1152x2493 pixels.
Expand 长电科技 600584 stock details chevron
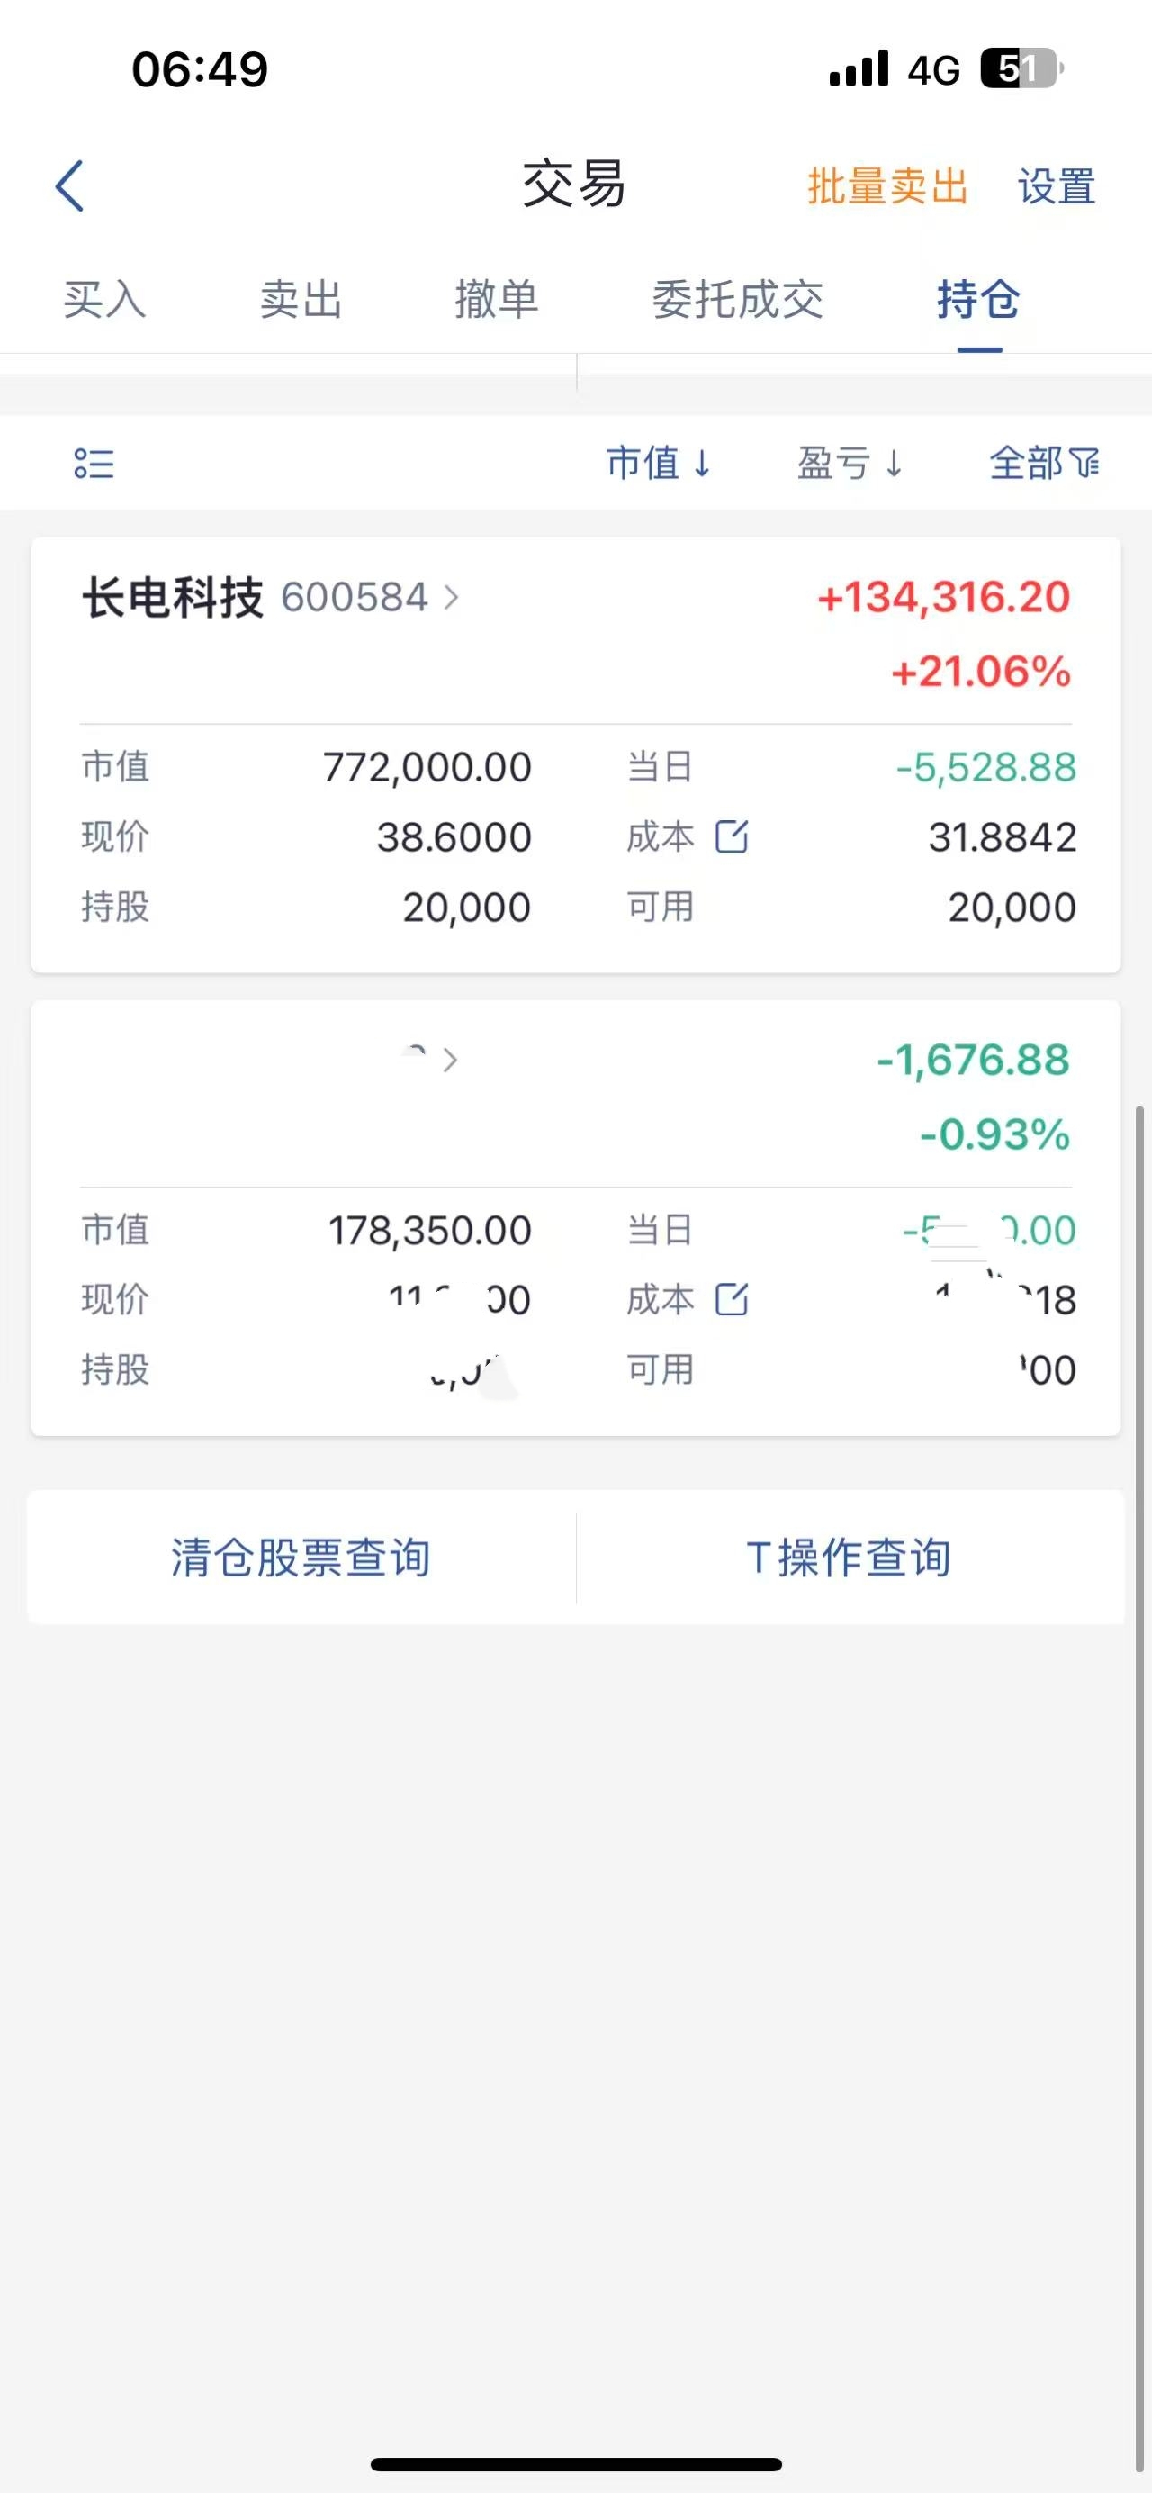click(451, 597)
